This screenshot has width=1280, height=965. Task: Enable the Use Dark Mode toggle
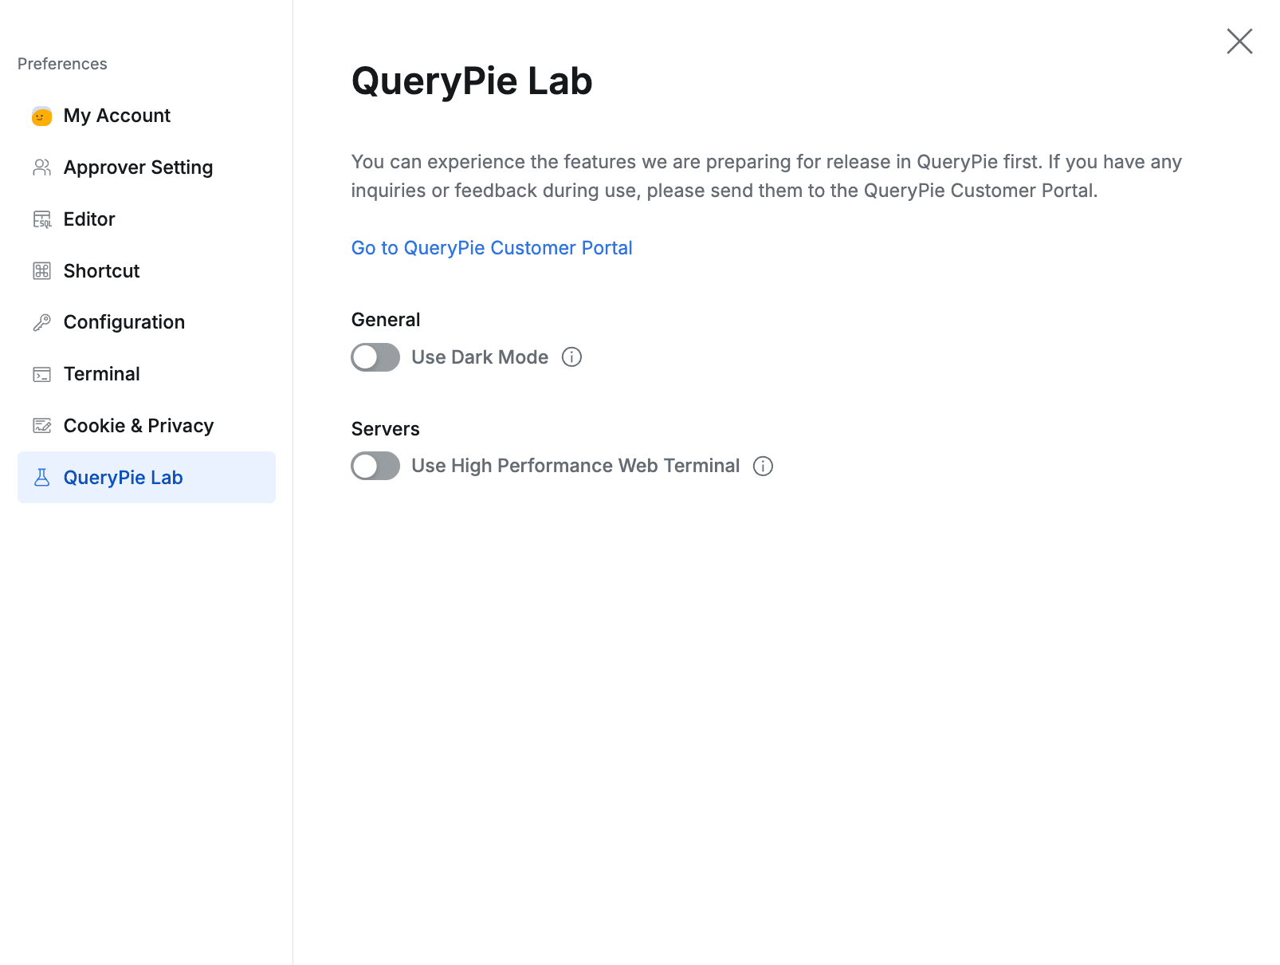(x=375, y=357)
